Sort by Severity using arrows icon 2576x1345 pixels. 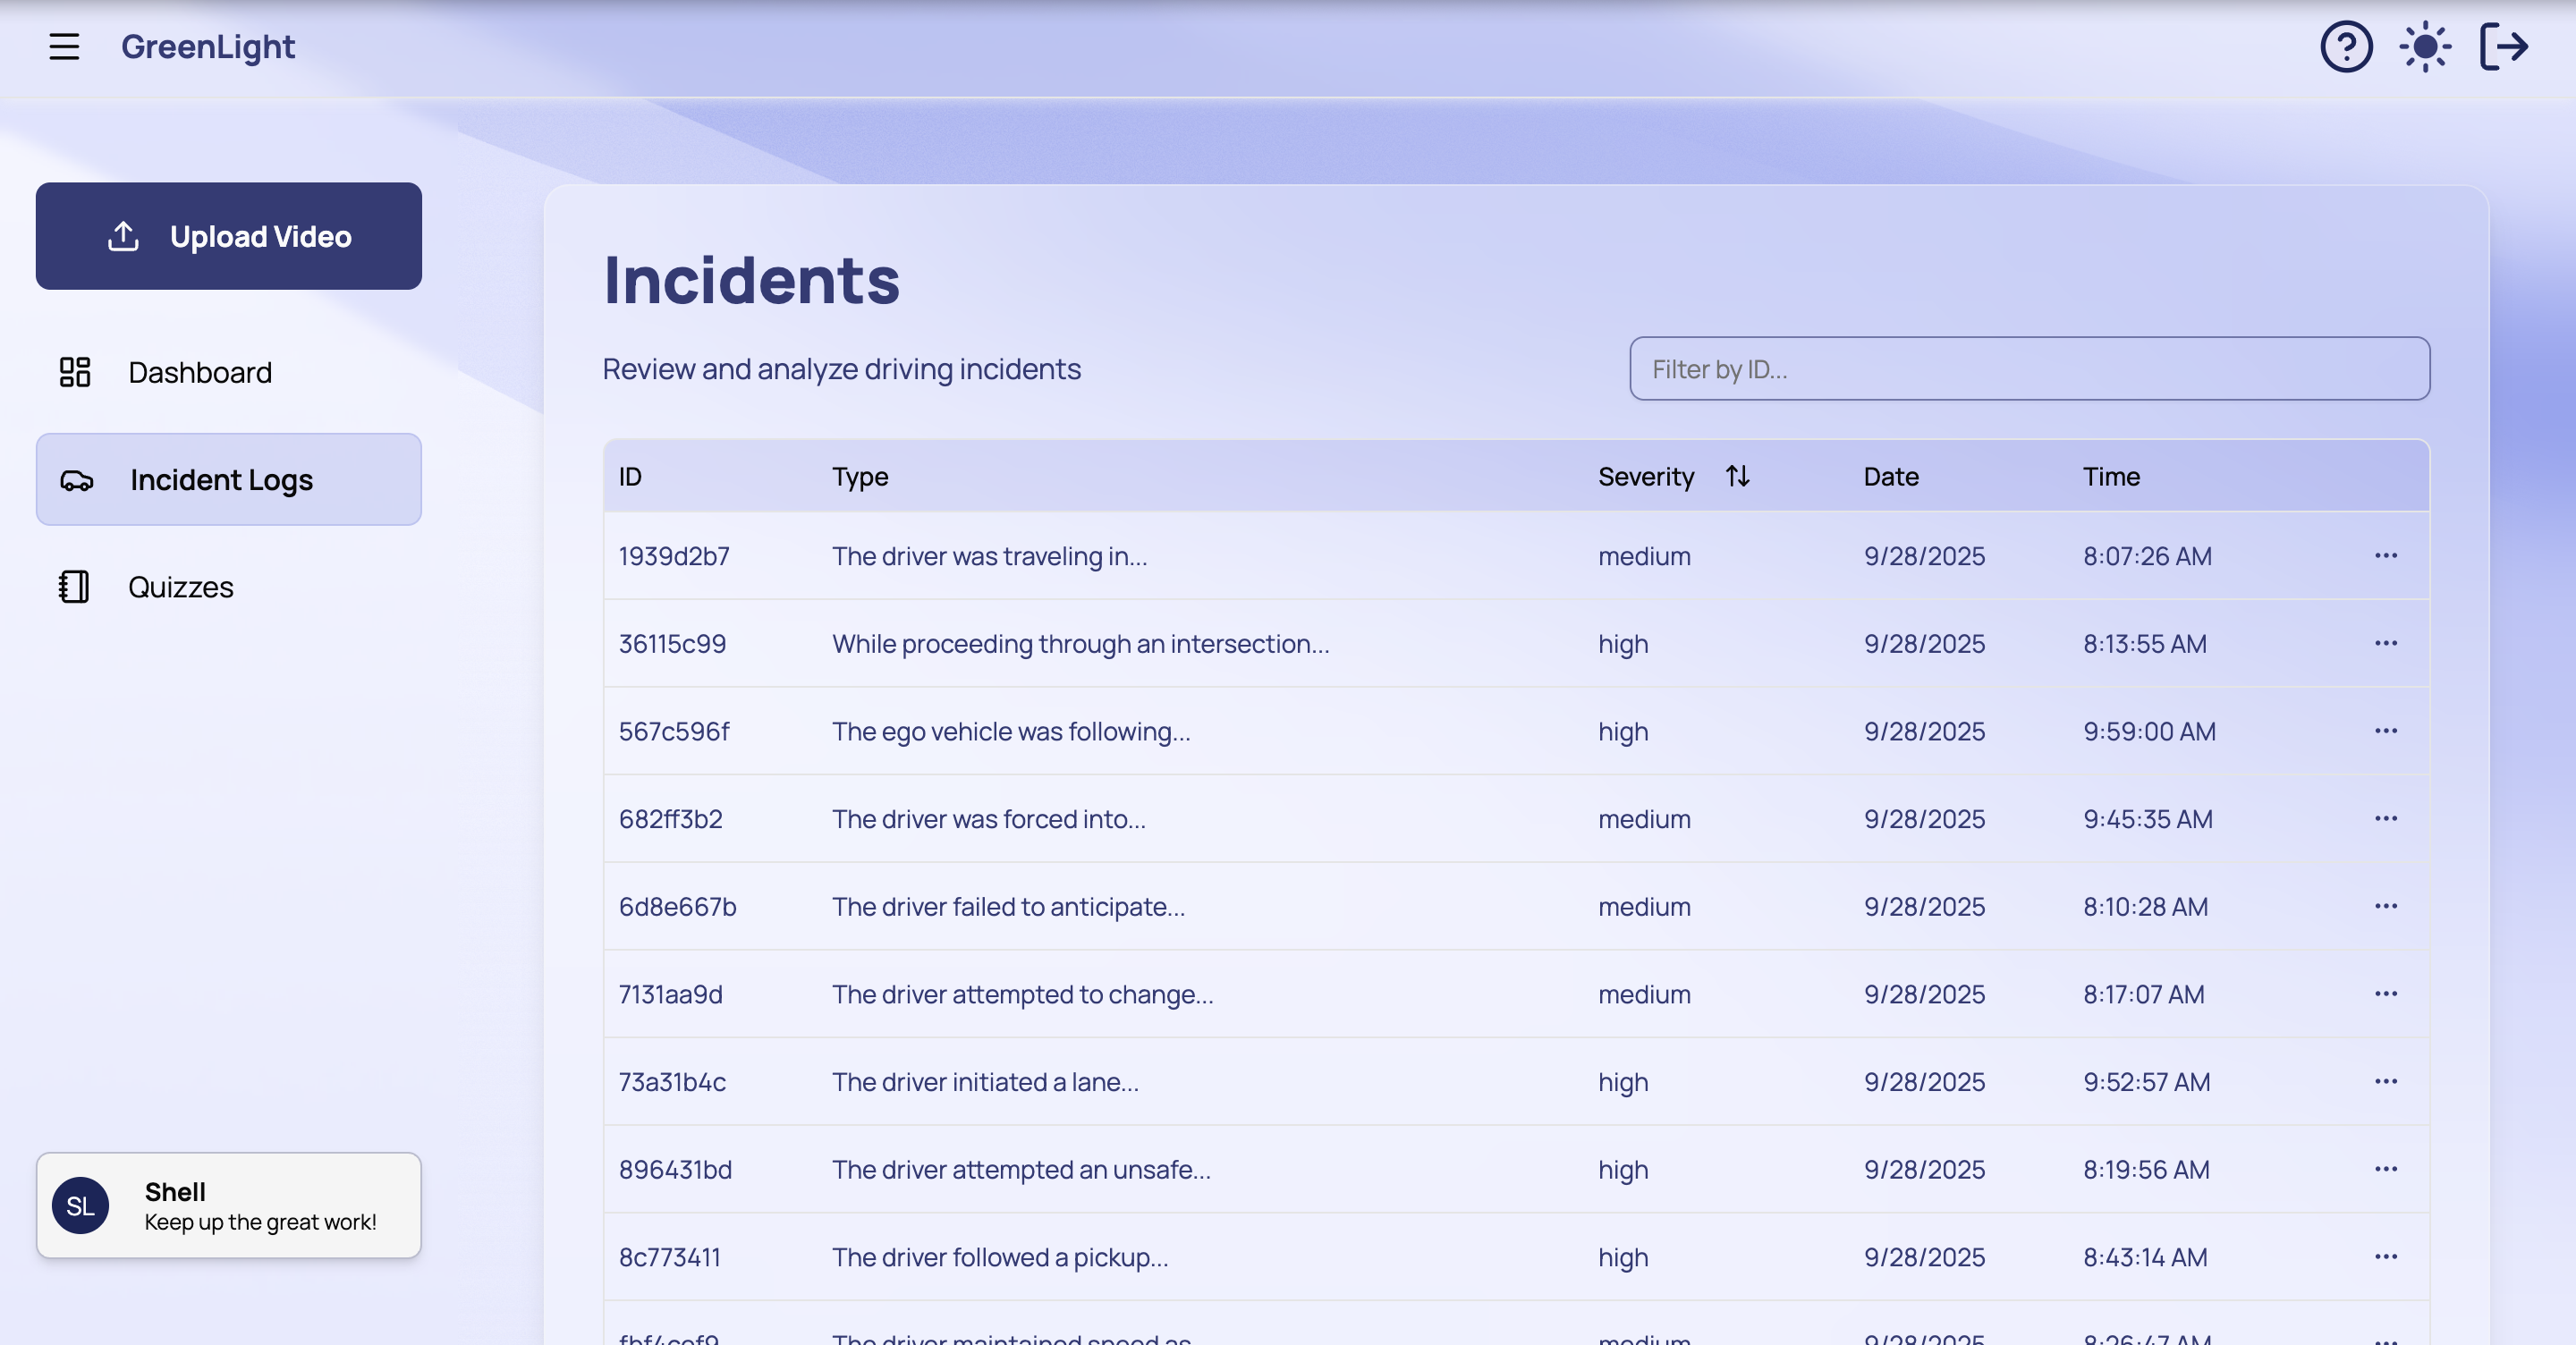(1738, 476)
